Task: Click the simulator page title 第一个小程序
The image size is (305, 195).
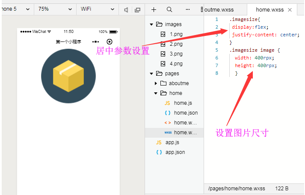Action: [68, 42]
